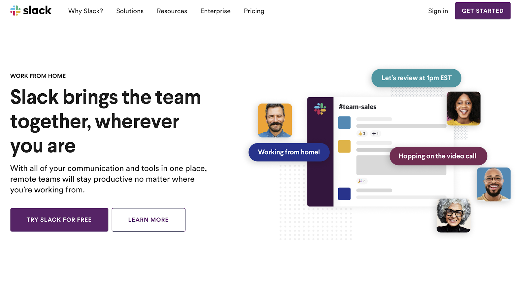Screen dimensions: 528x281
Task: Click the WORK FROM HOME heading label
Action: click(38, 76)
